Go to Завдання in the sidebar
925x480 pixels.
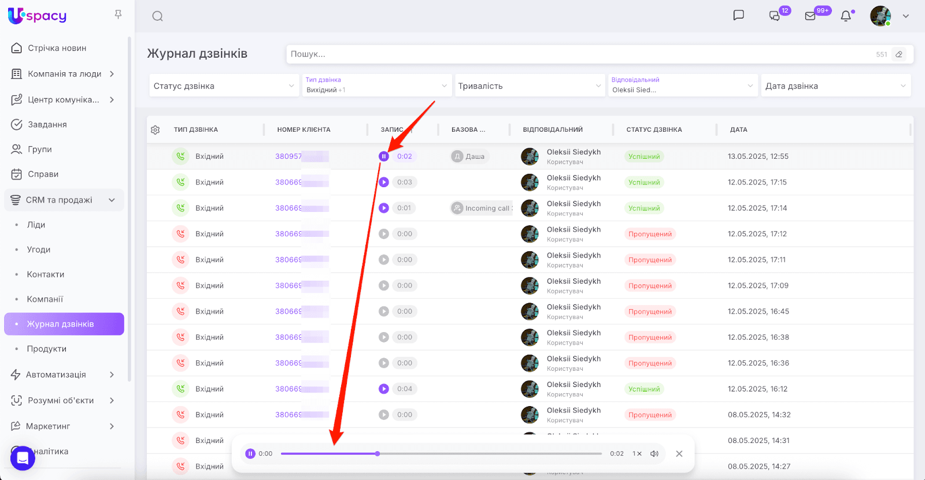pyautogui.click(x=47, y=124)
